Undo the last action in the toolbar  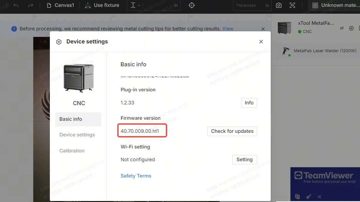coord(16,5)
